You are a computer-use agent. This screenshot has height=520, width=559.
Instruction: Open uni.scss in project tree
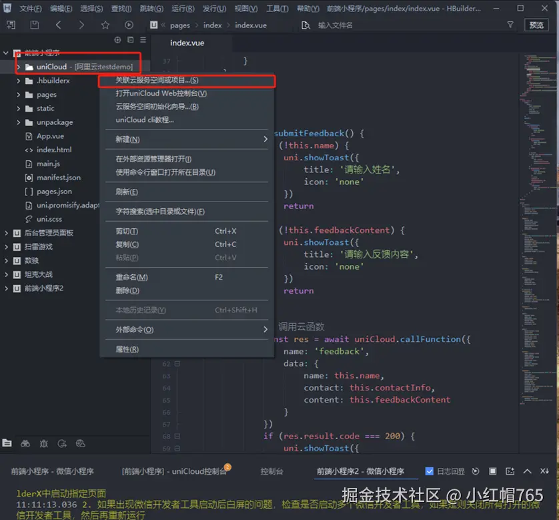point(49,219)
